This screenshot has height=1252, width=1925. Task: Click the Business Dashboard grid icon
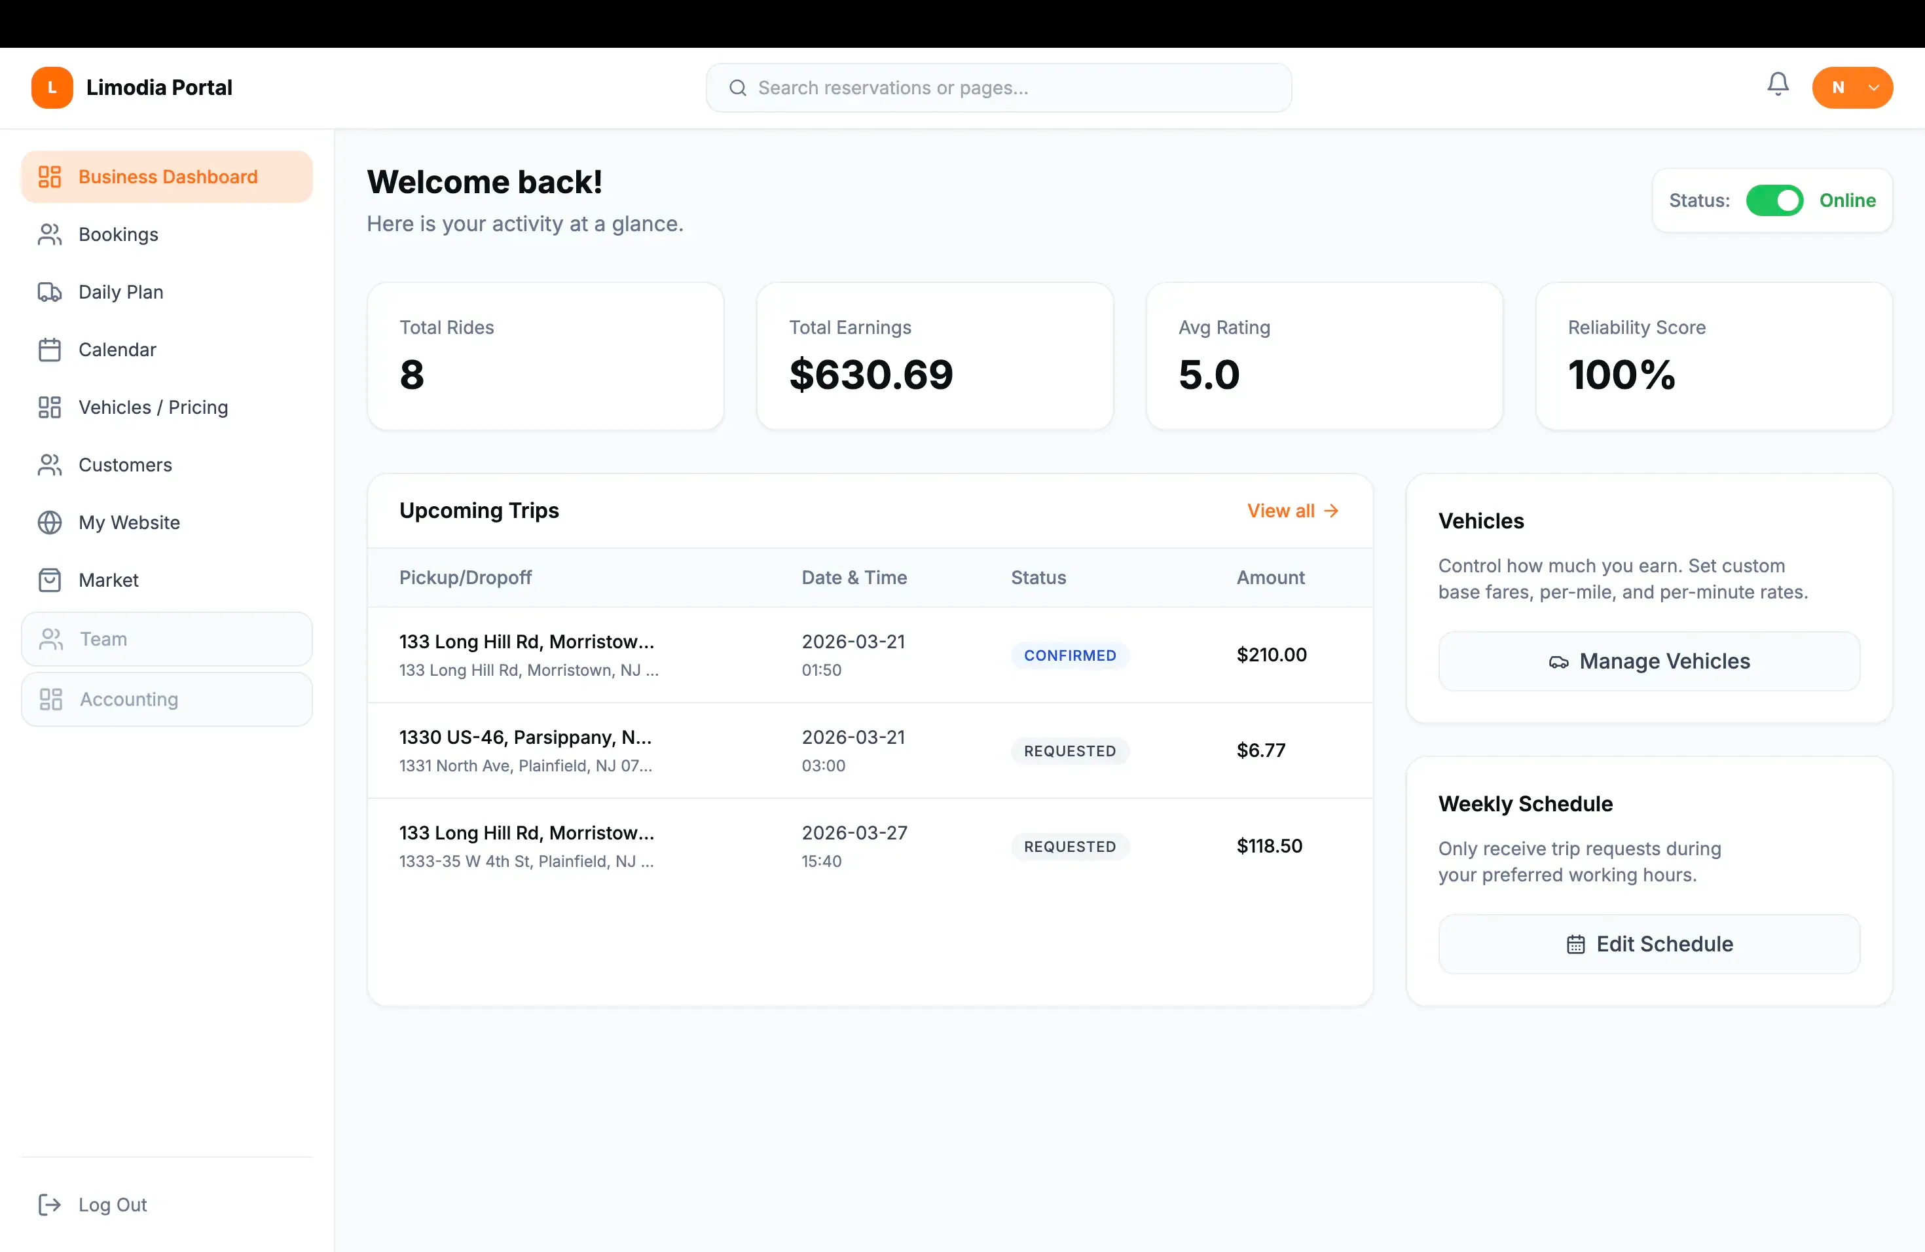tap(49, 176)
